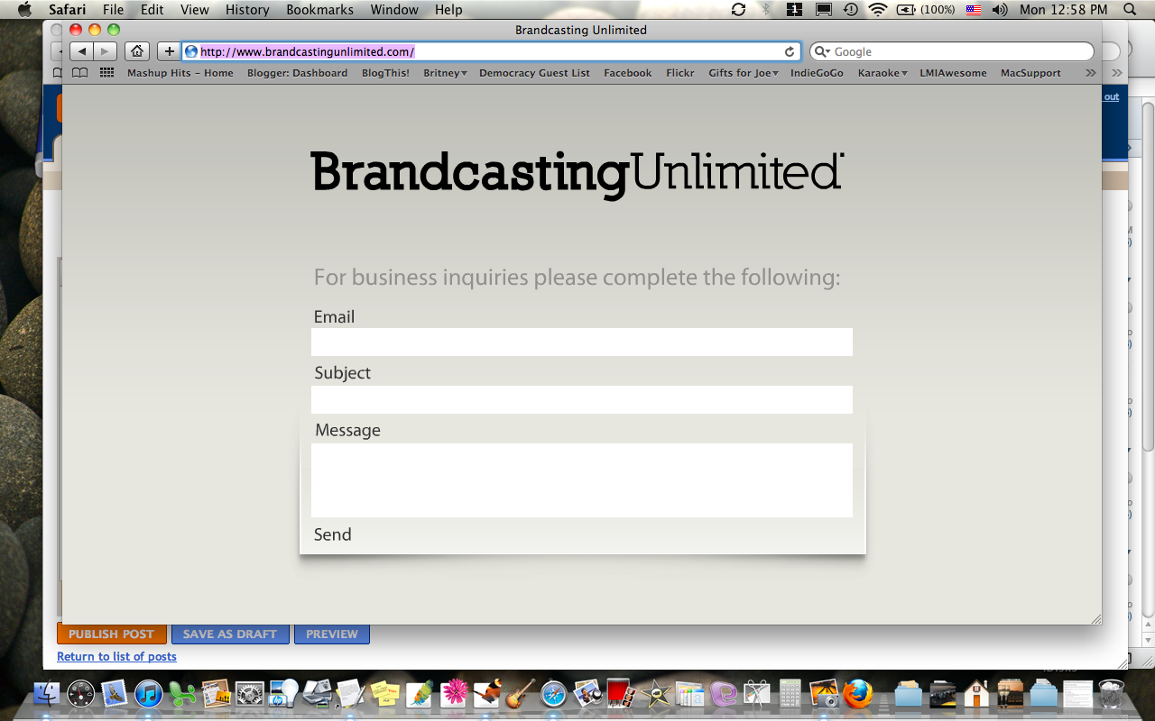Click the Send button on the form
The height and width of the screenshot is (721, 1155).
point(332,534)
